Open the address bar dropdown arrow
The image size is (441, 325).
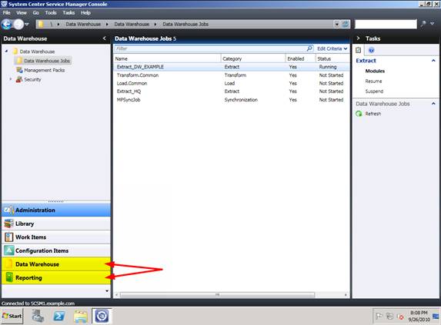coord(336,24)
